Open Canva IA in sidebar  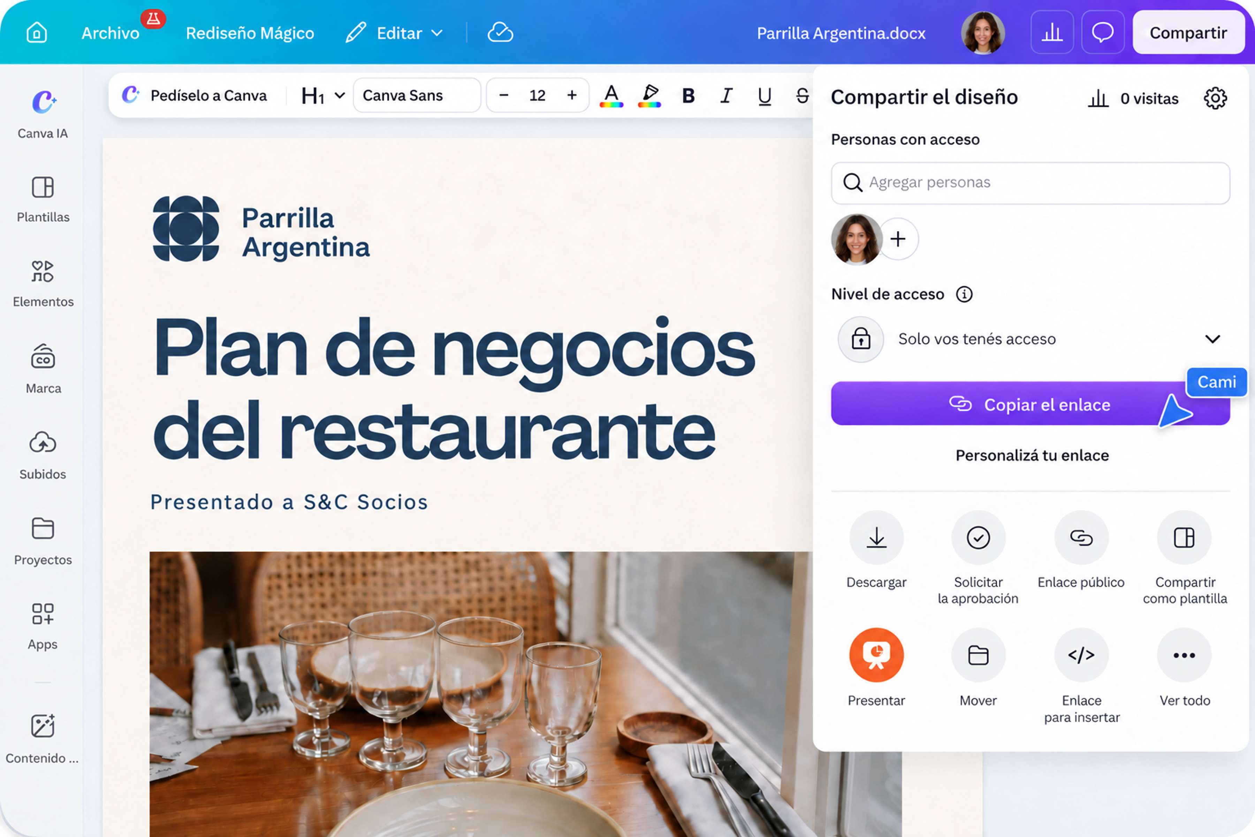43,114
